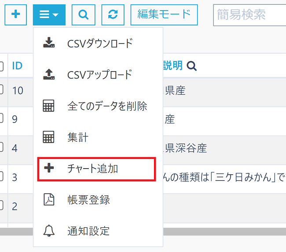Screen dimensions: 286x252
Task: Tick the checkbox for row ID 10
Action: point(1,90)
